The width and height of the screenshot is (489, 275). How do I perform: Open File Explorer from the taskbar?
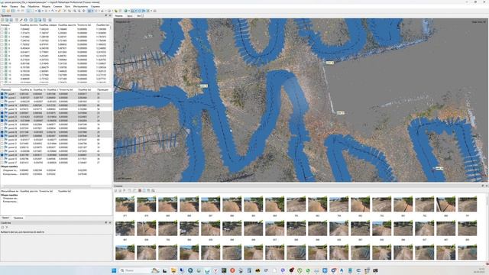tap(173, 270)
